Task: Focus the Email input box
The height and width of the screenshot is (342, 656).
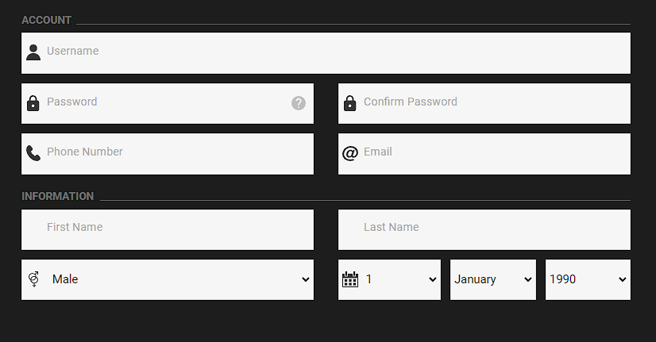Action: pyautogui.click(x=492, y=153)
